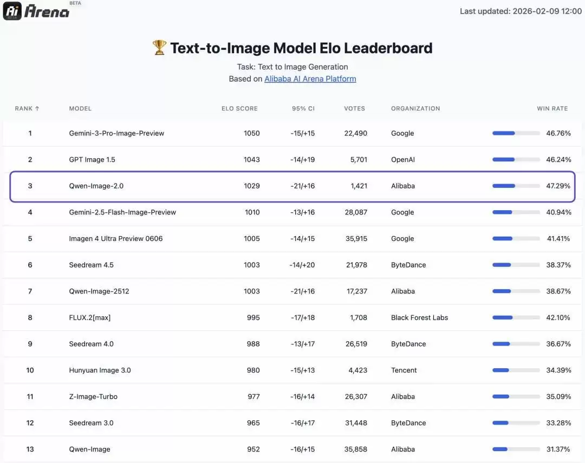Screen dimensions: 585x463
Task: Click the Gemini-3-Pro-Image-Preview model name
Action: tap(116, 133)
